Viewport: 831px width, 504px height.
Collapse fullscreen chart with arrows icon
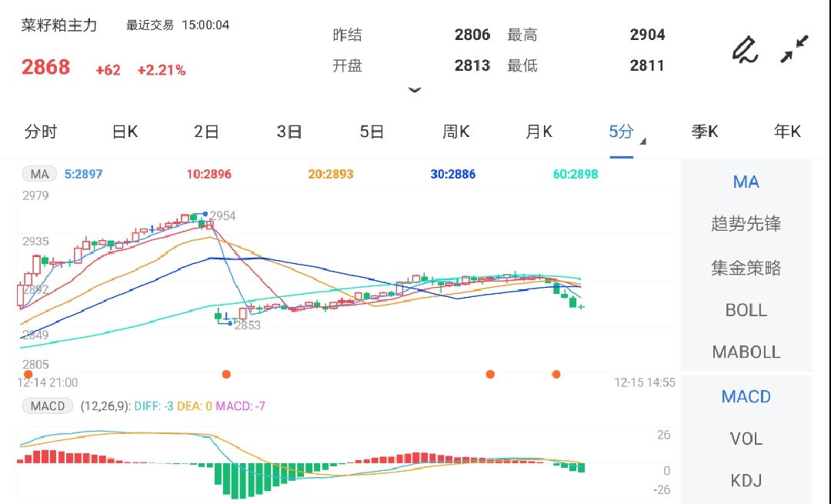click(794, 49)
